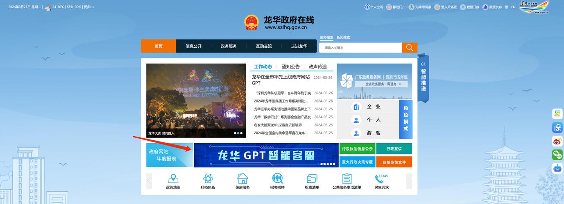Open the 招考招聘 recruitment icon
Screen dimensions: 564x204
point(277,179)
